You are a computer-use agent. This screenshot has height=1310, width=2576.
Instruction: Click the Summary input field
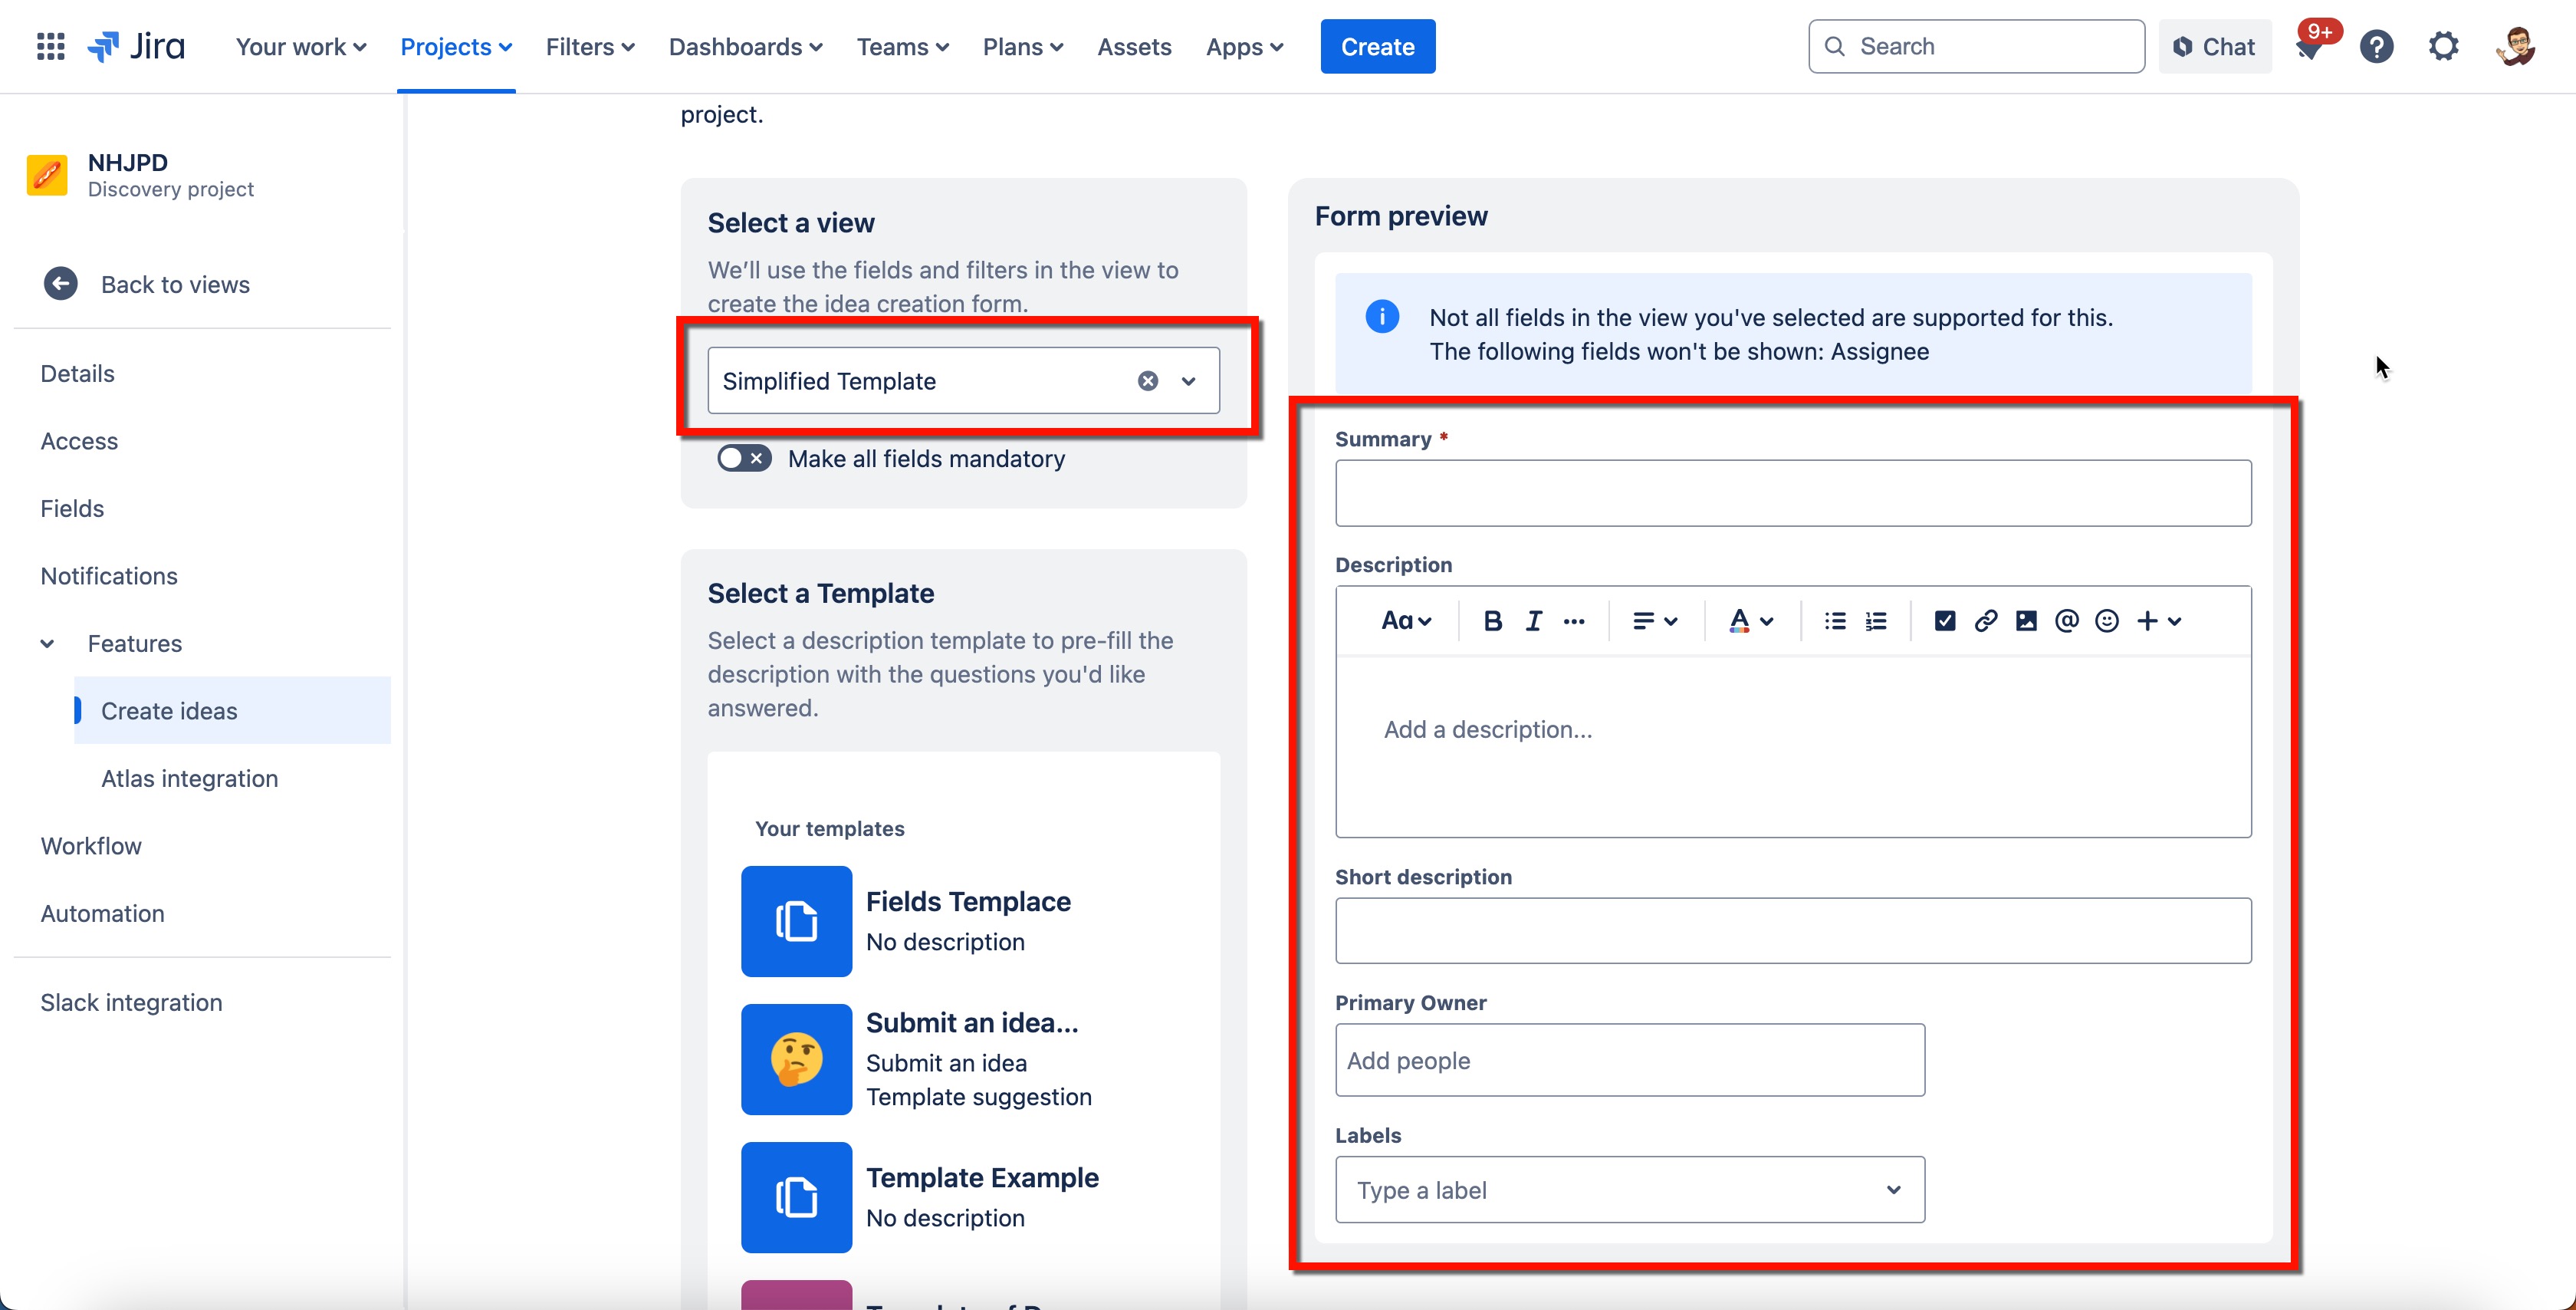coord(1792,492)
